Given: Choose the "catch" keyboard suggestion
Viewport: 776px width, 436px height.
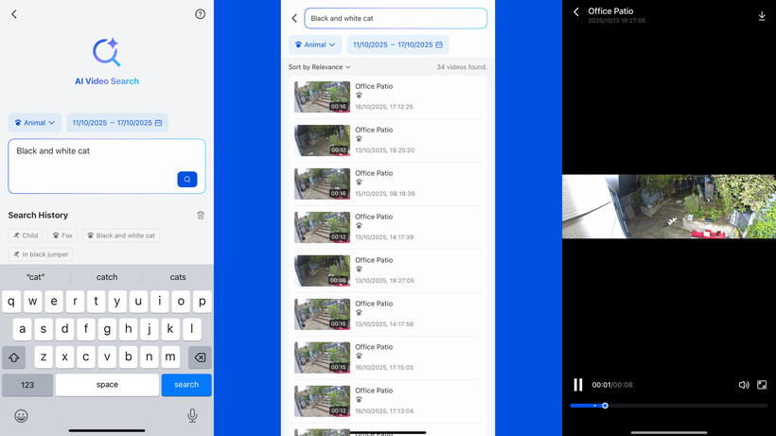Looking at the screenshot, I should [x=107, y=277].
